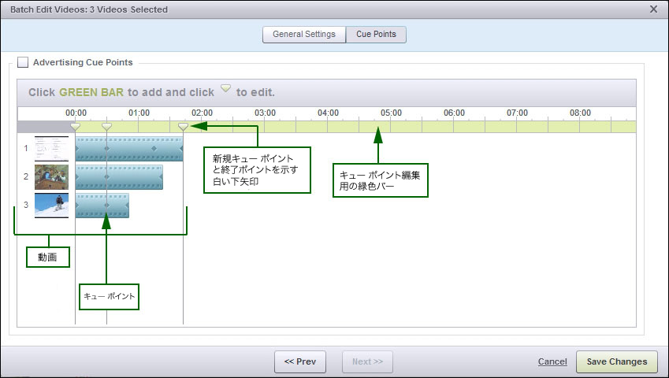Click the row number 3 label
669x378 pixels.
[26, 205]
